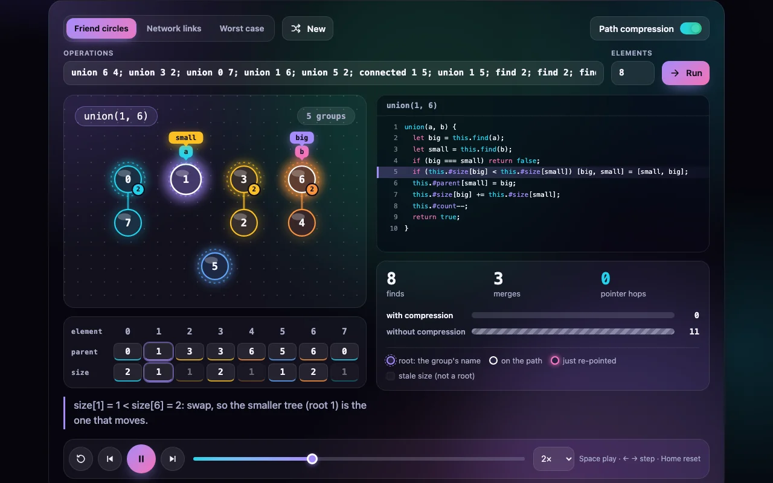
Task: Click the "small" label above node 1
Action: click(186, 138)
